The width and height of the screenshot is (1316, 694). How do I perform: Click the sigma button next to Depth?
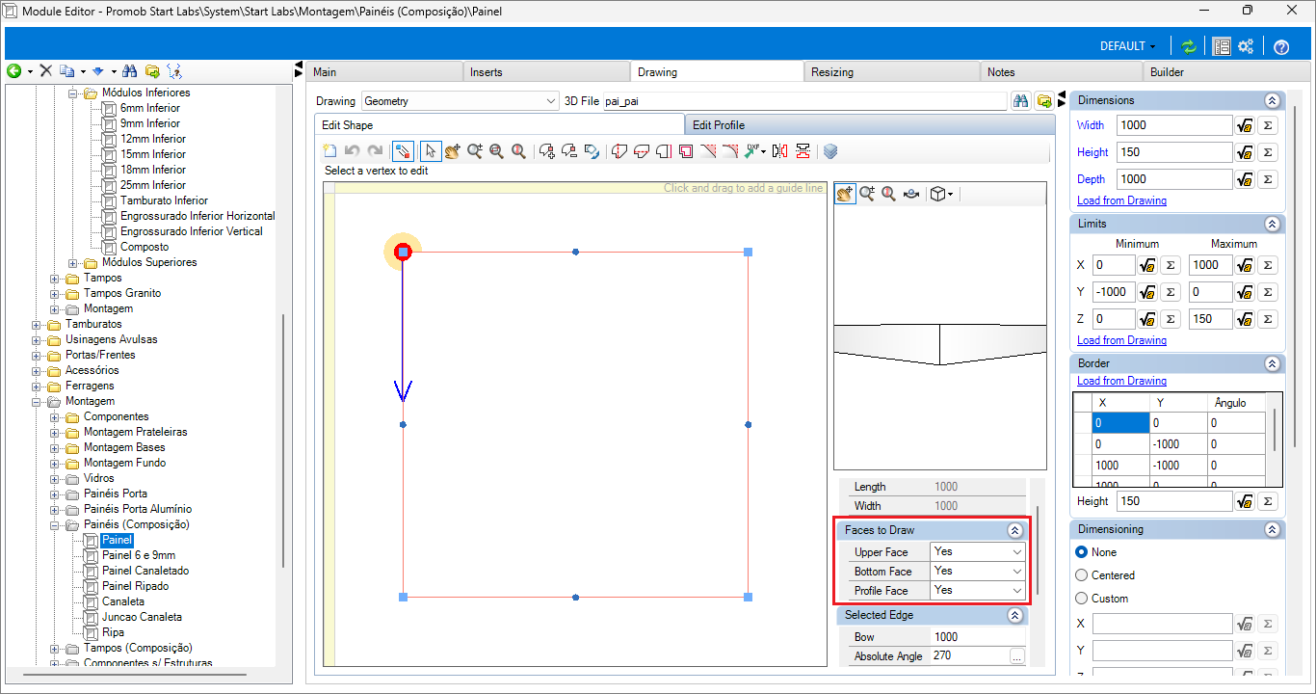1268,179
